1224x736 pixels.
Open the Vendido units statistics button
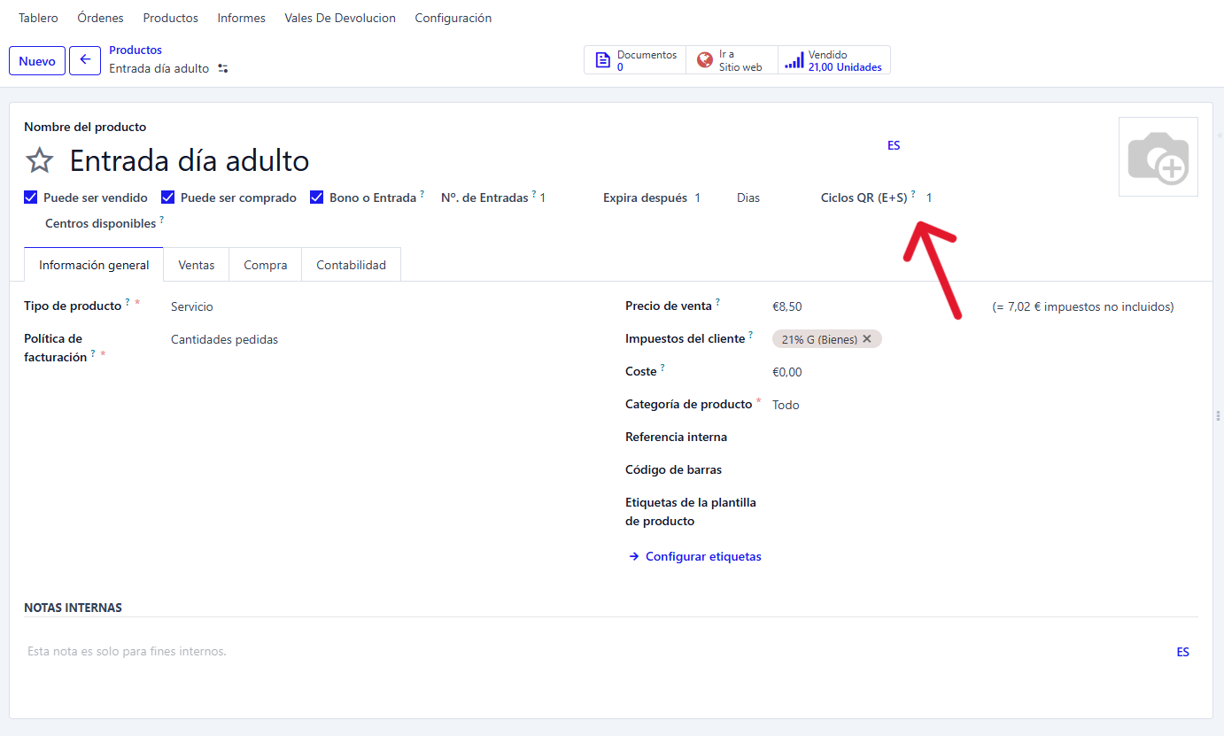point(834,60)
